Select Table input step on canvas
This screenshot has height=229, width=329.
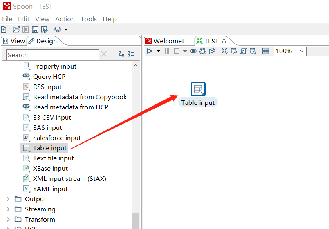(198, 89)
